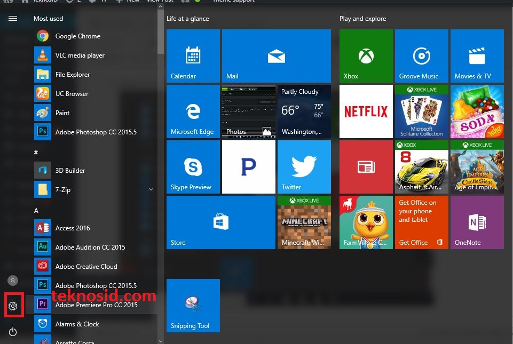Launch the Xbox tile
The height and width of the screenshot is (344, 513).
(366, 56)
